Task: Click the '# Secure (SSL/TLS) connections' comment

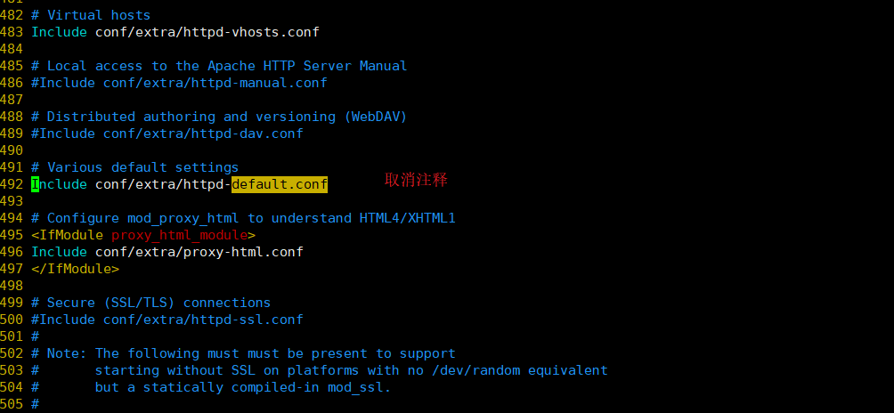Action: click(151, 303)
